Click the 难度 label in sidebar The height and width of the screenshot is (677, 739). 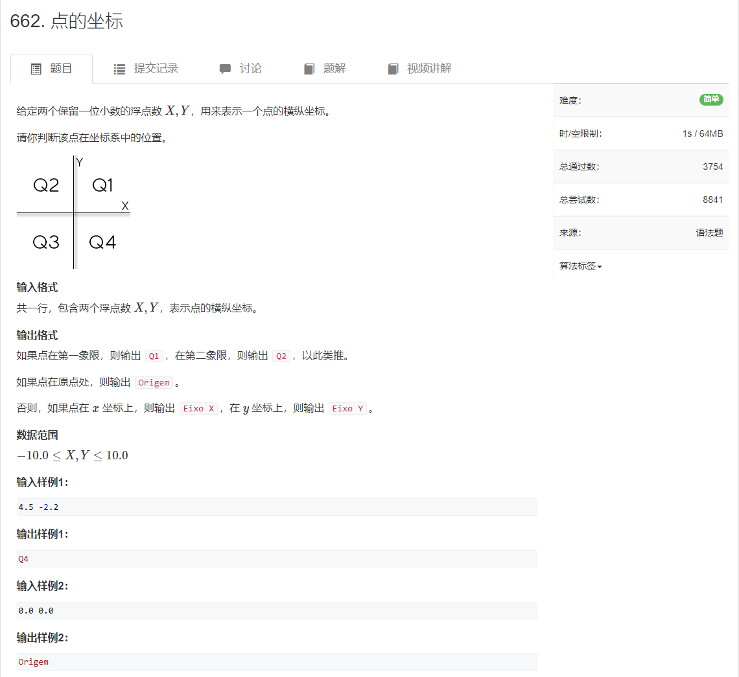click(x=570, y=101)
